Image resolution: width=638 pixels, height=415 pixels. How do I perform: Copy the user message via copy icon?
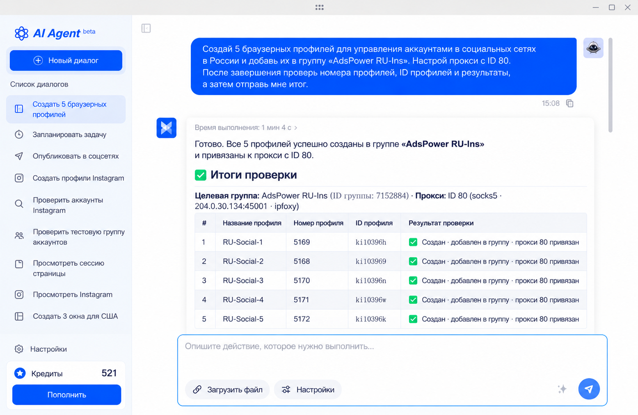tap(569, 103)
